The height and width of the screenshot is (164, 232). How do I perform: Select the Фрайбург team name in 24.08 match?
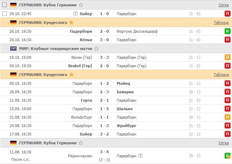127,126
